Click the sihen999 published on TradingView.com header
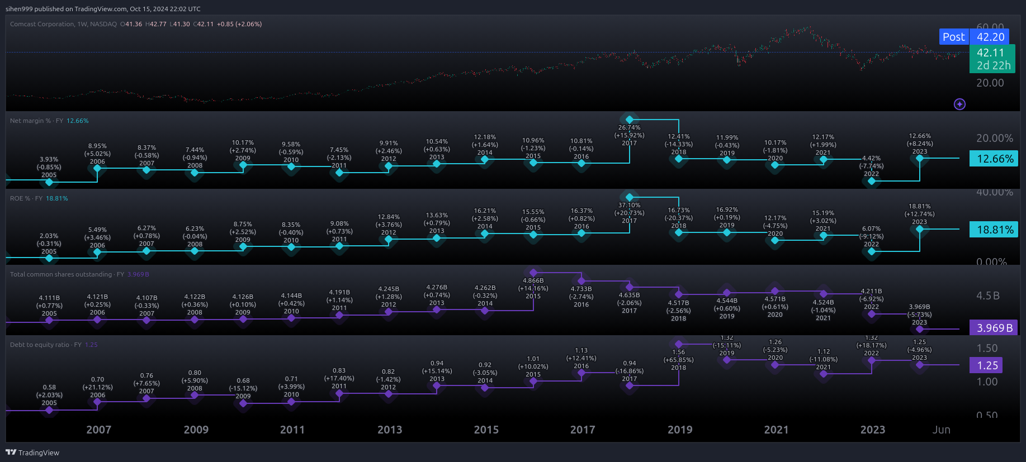 pyautogui.click(x=103, y=9)
